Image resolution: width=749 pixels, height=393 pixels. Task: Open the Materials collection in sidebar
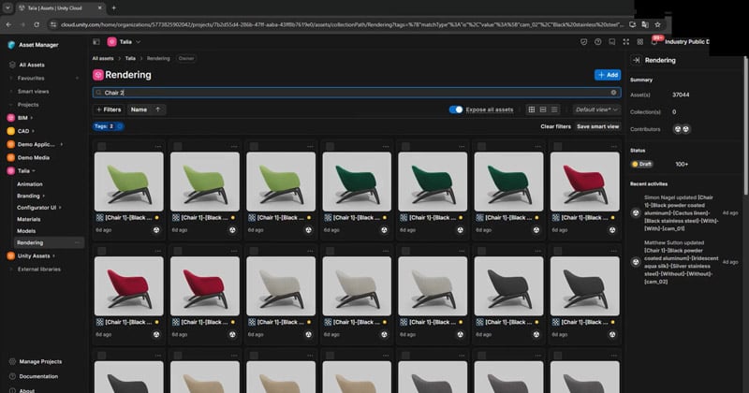(28, 218)
